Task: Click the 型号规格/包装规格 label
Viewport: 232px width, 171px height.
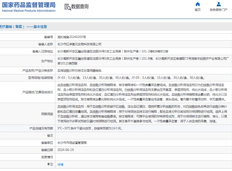Action: tap(40, 78)
